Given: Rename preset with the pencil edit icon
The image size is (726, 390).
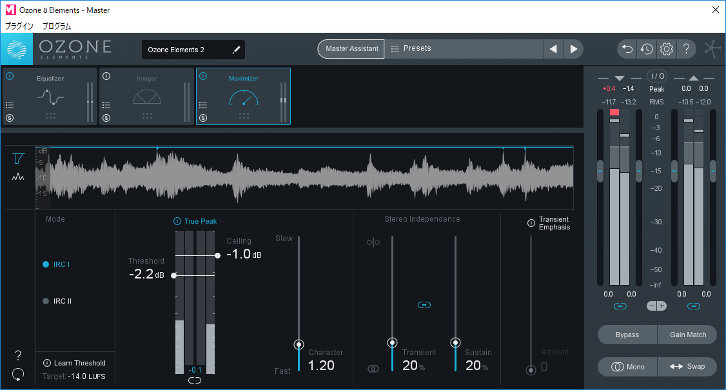Looking at the screenshot, I should [236, 50].
